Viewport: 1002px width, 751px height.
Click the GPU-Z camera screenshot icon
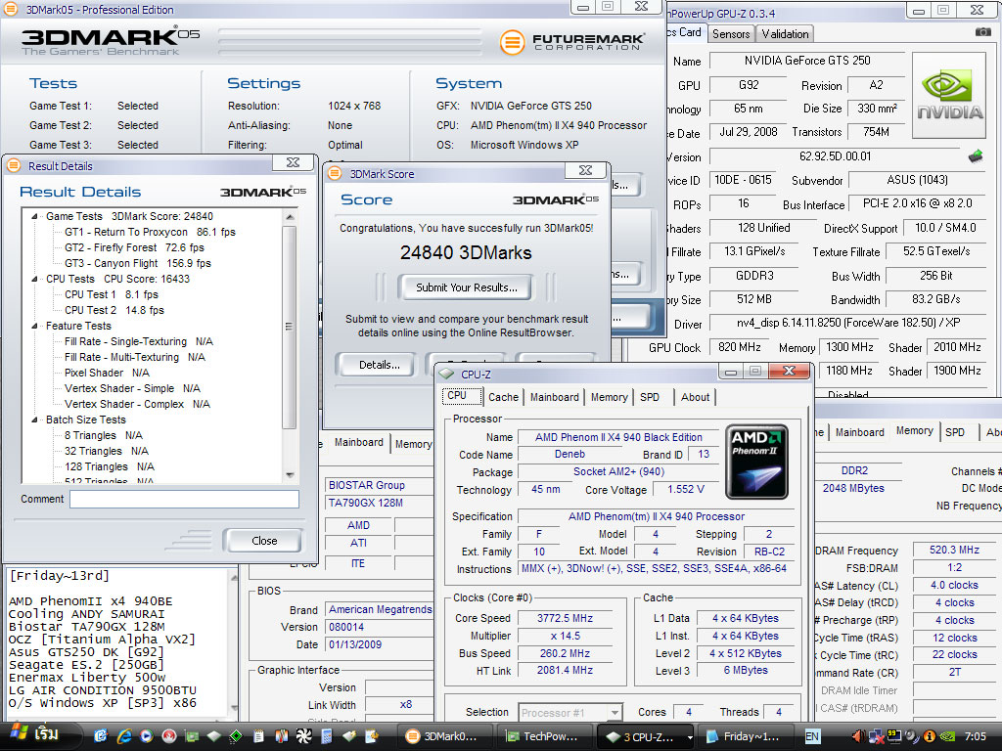pyautogui.click(x=982, y=32)
